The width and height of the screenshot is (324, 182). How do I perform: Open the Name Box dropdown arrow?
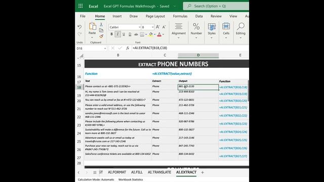(105, 49)
